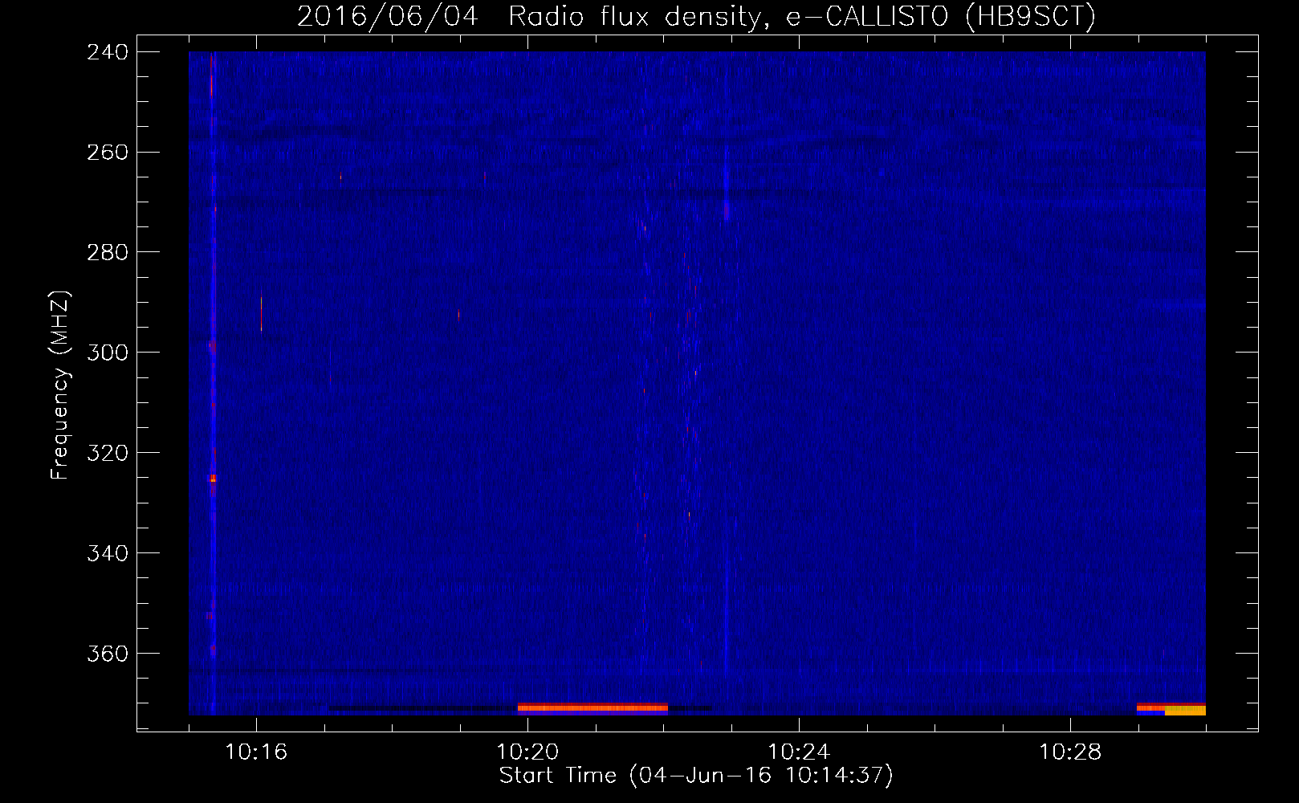Click the 10:20 time tick label
The height and width of the screenshot is (803, 1299).
[527, 752]
